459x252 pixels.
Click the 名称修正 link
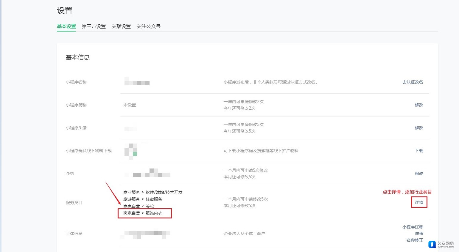415,240
